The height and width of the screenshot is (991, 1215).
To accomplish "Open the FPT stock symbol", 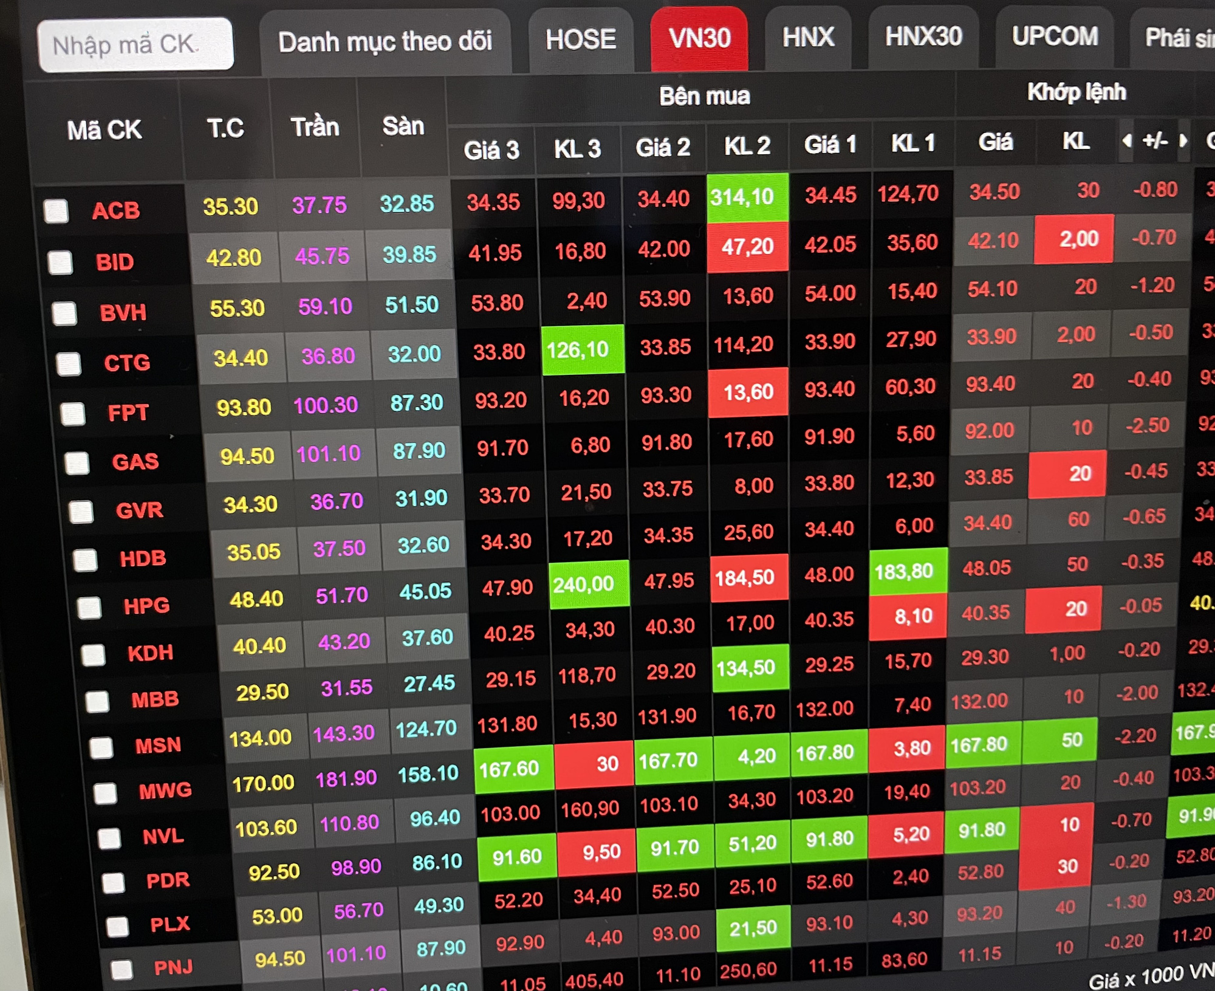I will pyautogui.click(x=128, y=413).
